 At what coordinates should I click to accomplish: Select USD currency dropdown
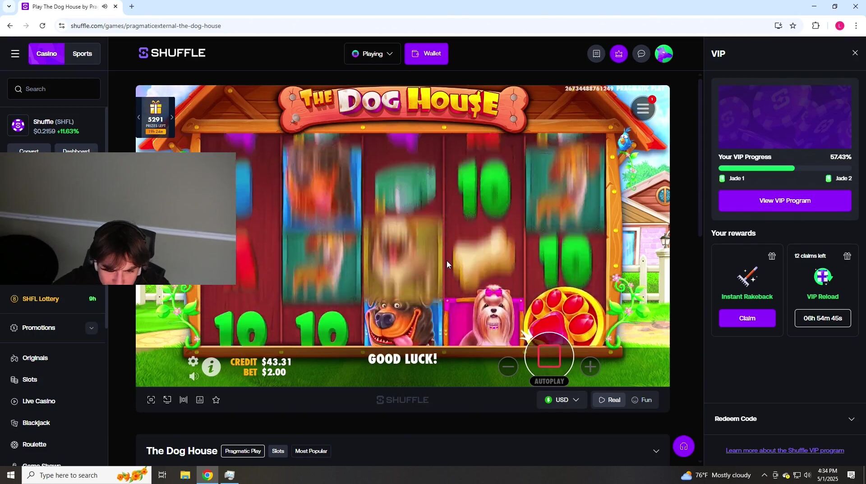click(562, 400)
